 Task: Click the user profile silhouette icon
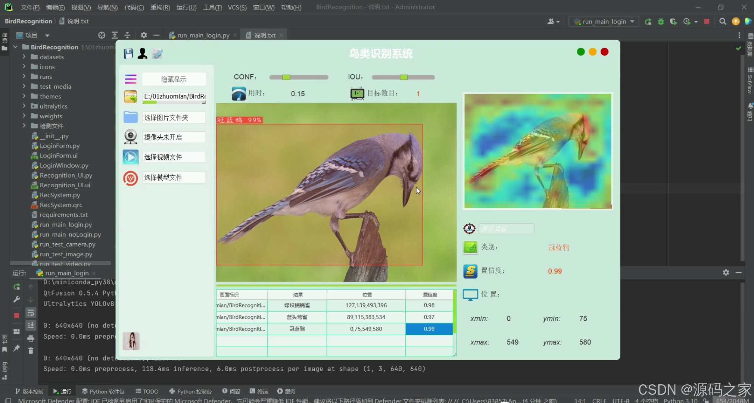pyautogui.click(x=142, y=54)
